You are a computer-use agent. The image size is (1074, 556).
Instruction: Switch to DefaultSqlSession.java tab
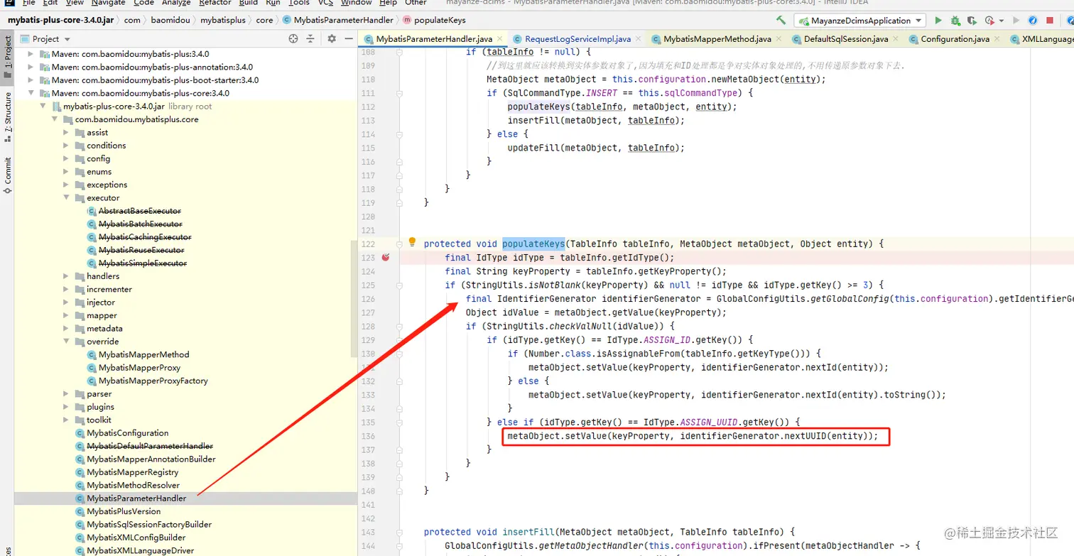[846, 39]
